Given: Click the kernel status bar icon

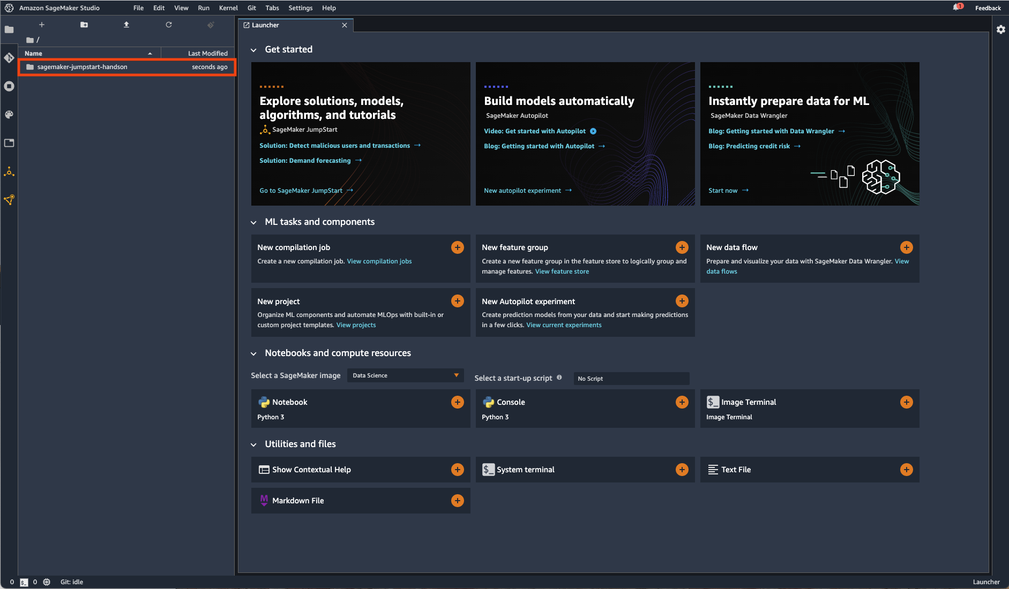Looking at the screenshot, I should click(x=47, y=582).
